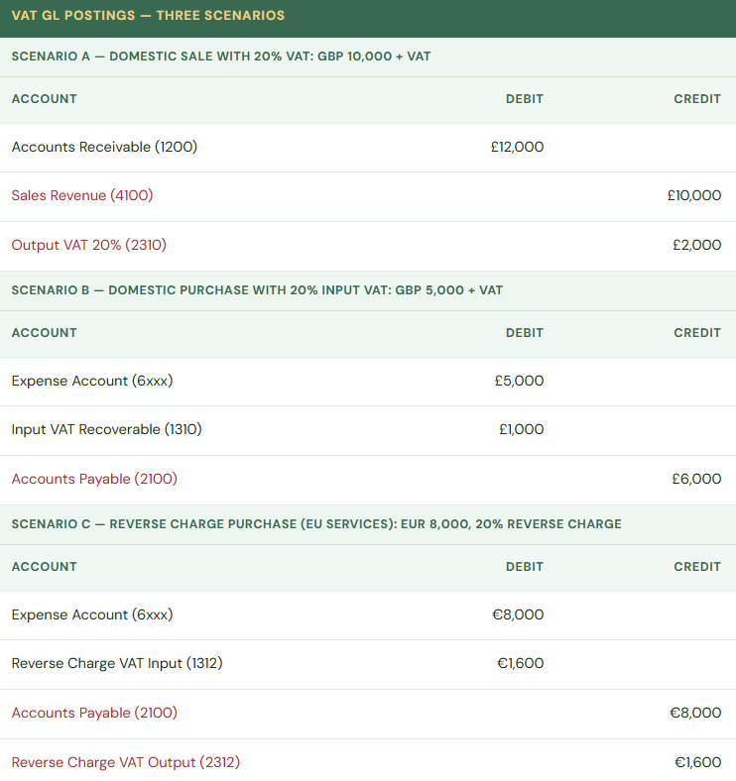Viewport: 736px width, 781px height.
Task: Click Input VAT Recoverable (1310) account
Action: (x=106, y=429)
